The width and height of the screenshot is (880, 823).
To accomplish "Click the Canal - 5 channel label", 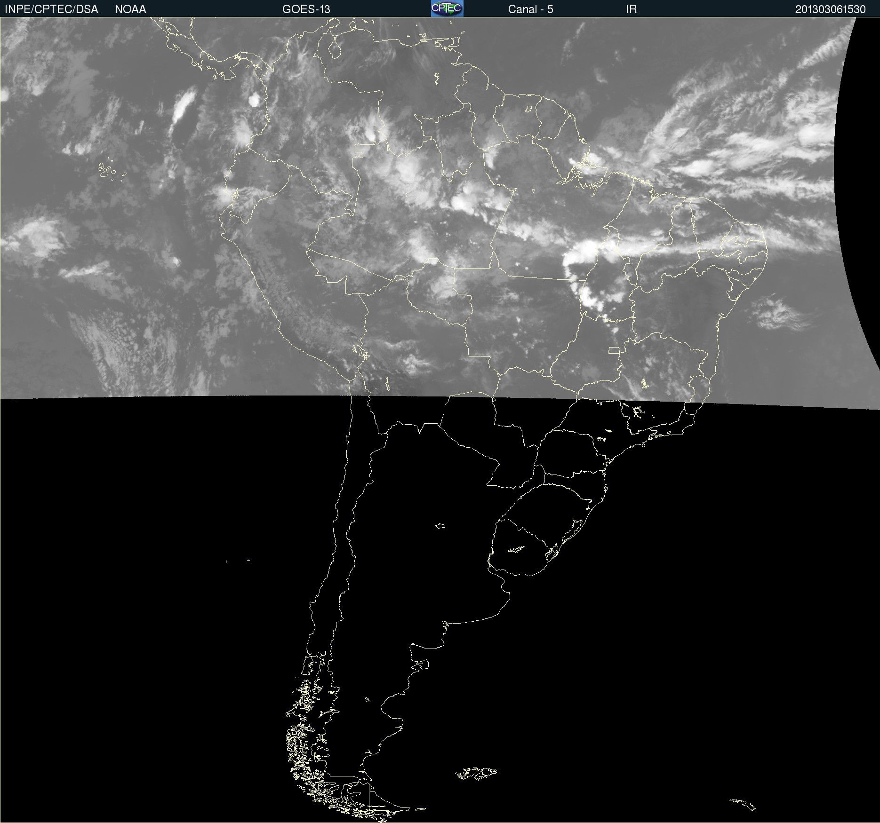I will tap(530, 9).
